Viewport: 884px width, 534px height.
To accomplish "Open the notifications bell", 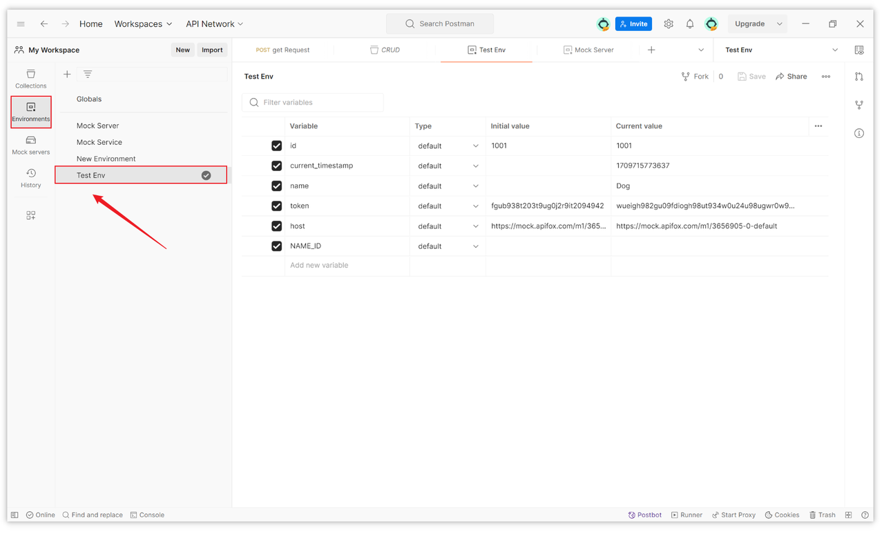I will point(690,23).
